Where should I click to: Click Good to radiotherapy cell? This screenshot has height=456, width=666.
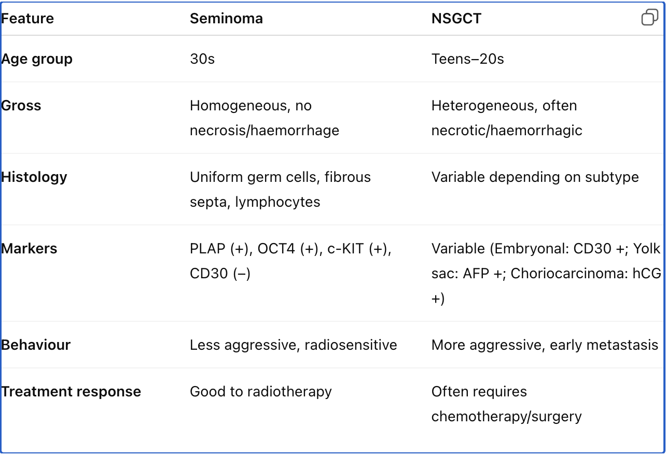click(x=260, y=391)
